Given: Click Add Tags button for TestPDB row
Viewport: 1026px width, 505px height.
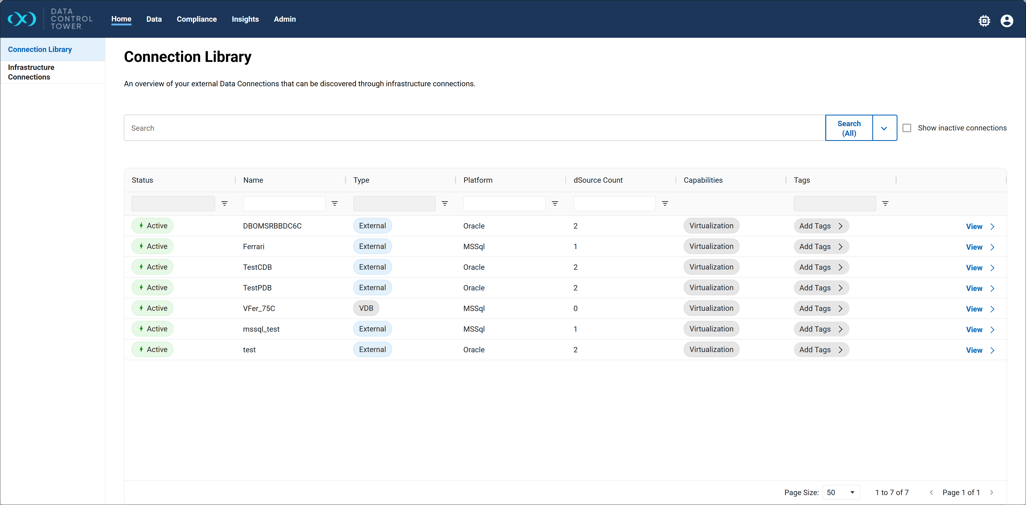Looking at the screenshot, I should (821, 288).
